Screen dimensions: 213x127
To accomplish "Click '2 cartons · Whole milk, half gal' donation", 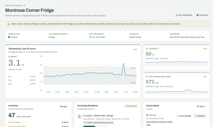I will tap(98, 116).
